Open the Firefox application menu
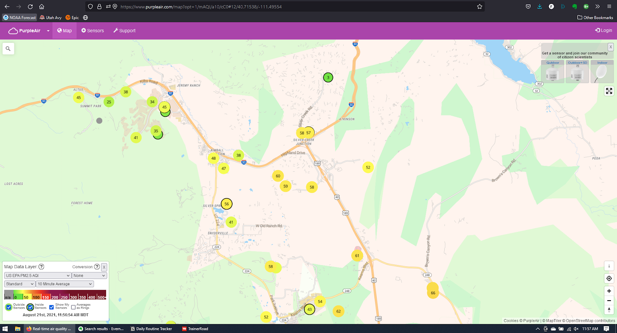The height and width of the screenshot is (333, 617). (609, 7)
